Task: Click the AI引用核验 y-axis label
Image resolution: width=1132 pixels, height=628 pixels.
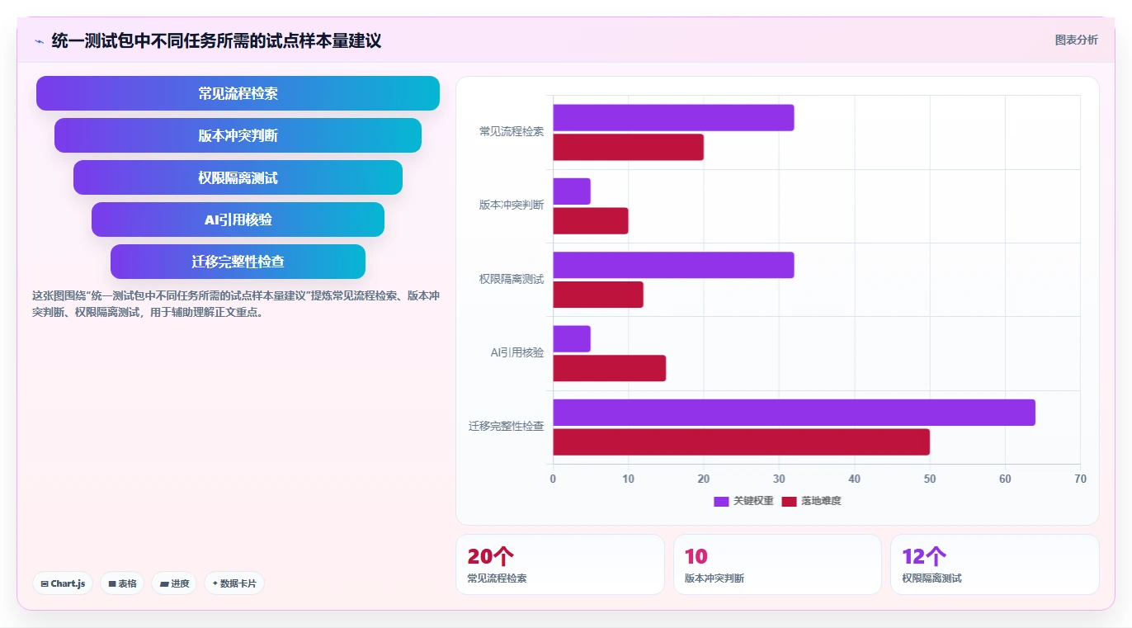Action: click(x=517, y=352)
